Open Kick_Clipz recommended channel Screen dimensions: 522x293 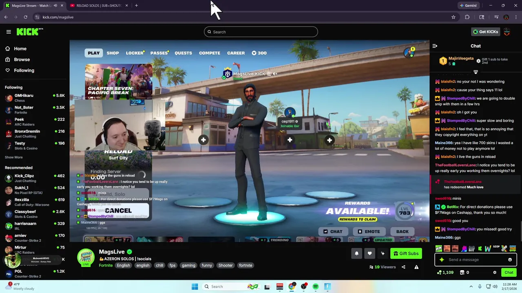(x=35, y=178)
